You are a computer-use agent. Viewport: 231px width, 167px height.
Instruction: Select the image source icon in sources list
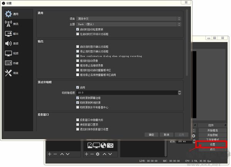(x=90, y=146)
